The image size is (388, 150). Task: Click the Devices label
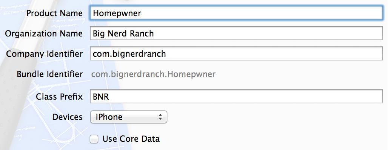(x=67, y=117)
